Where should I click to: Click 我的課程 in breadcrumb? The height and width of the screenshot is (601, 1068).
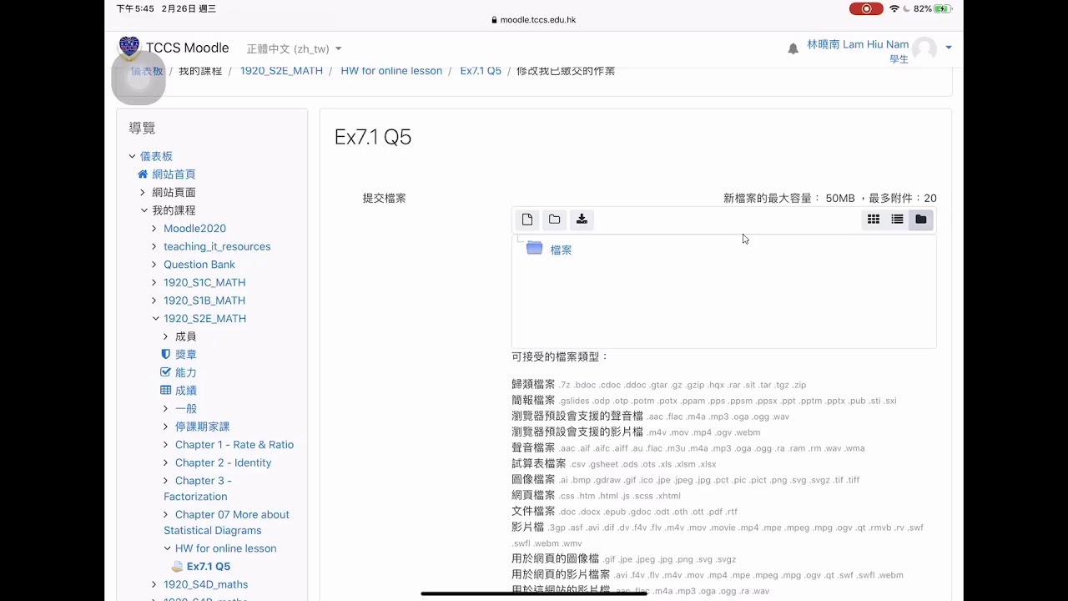tap(200, 71)
